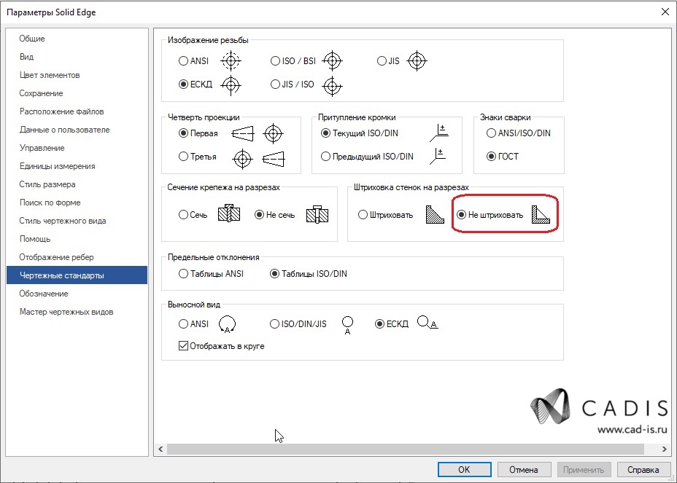Screen dimensions: 677x483
Task: Select Штриховать rib hatching option
Action: pyautogui.click(x=363, y=214)
